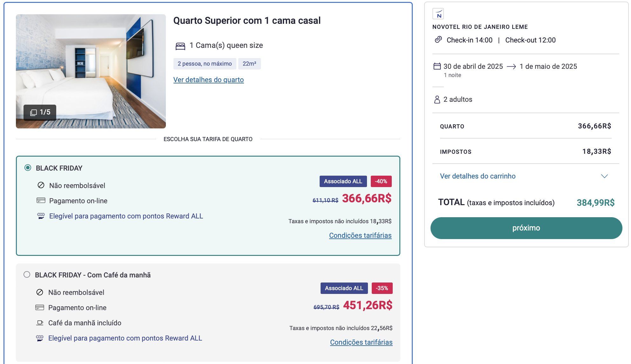Image resolution: width=631 pixels, height=364 pixels.
Task: Click the Novotel logo icon
Action: (x=438, y=14)
